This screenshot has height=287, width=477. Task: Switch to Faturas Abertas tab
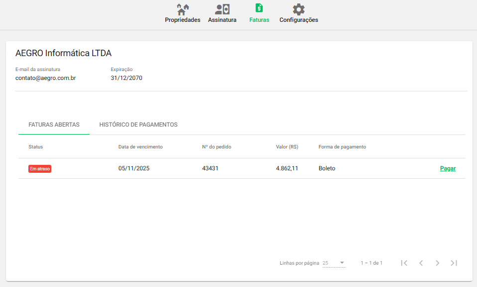(x=54, y=125)
